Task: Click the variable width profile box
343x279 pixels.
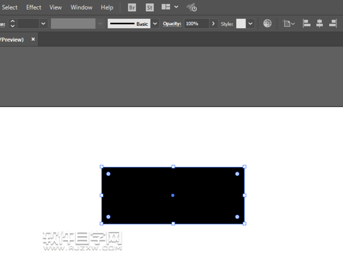Action: click(x=73, y=23)
